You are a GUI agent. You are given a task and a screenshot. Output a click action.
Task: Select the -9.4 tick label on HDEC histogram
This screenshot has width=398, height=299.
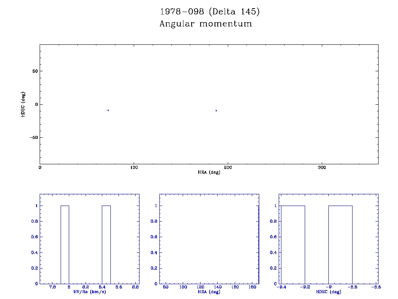[281, 287]
